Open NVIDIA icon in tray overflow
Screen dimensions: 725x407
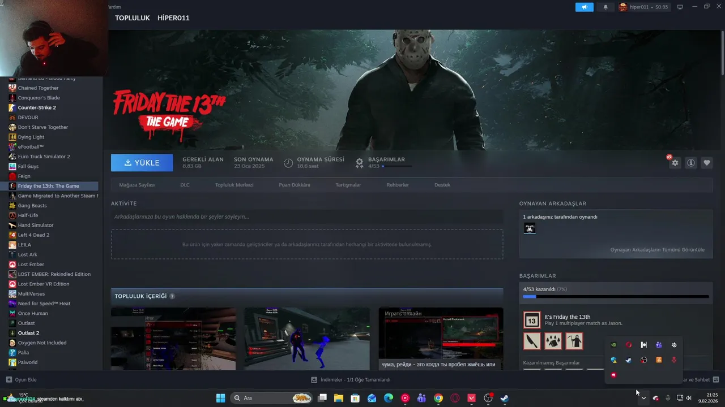coord(613,345)
